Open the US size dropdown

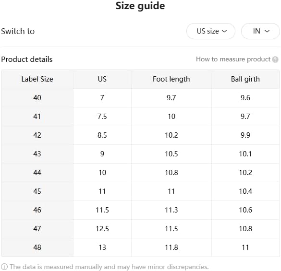tap(211, 31)
